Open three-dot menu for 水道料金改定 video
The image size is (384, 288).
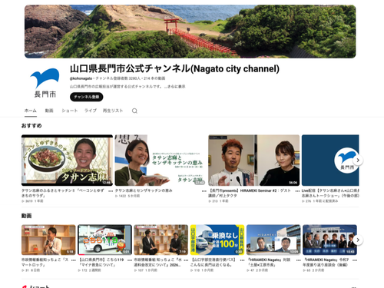pyautogui.click(x=186, y=260)
